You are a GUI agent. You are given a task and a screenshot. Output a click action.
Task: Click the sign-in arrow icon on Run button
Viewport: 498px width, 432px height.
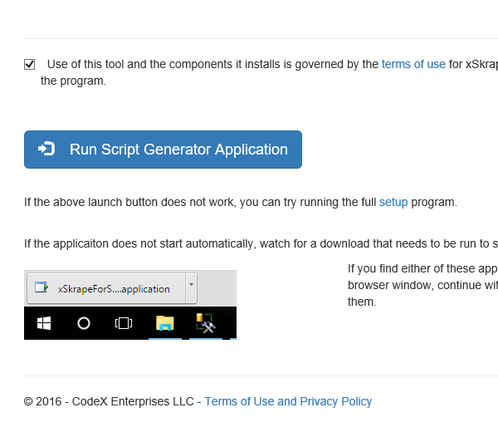tap(46, 149)
